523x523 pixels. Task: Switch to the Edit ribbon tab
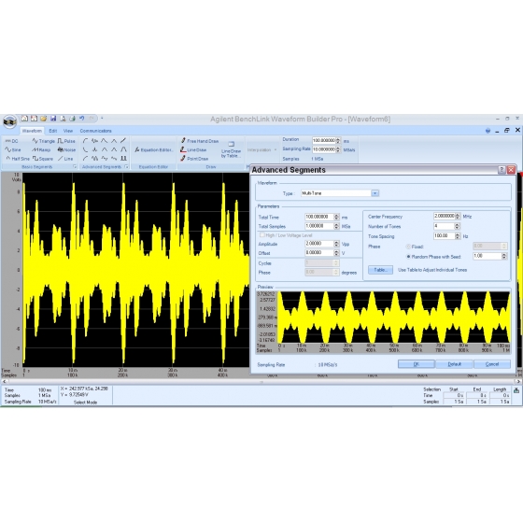[52, 131]
